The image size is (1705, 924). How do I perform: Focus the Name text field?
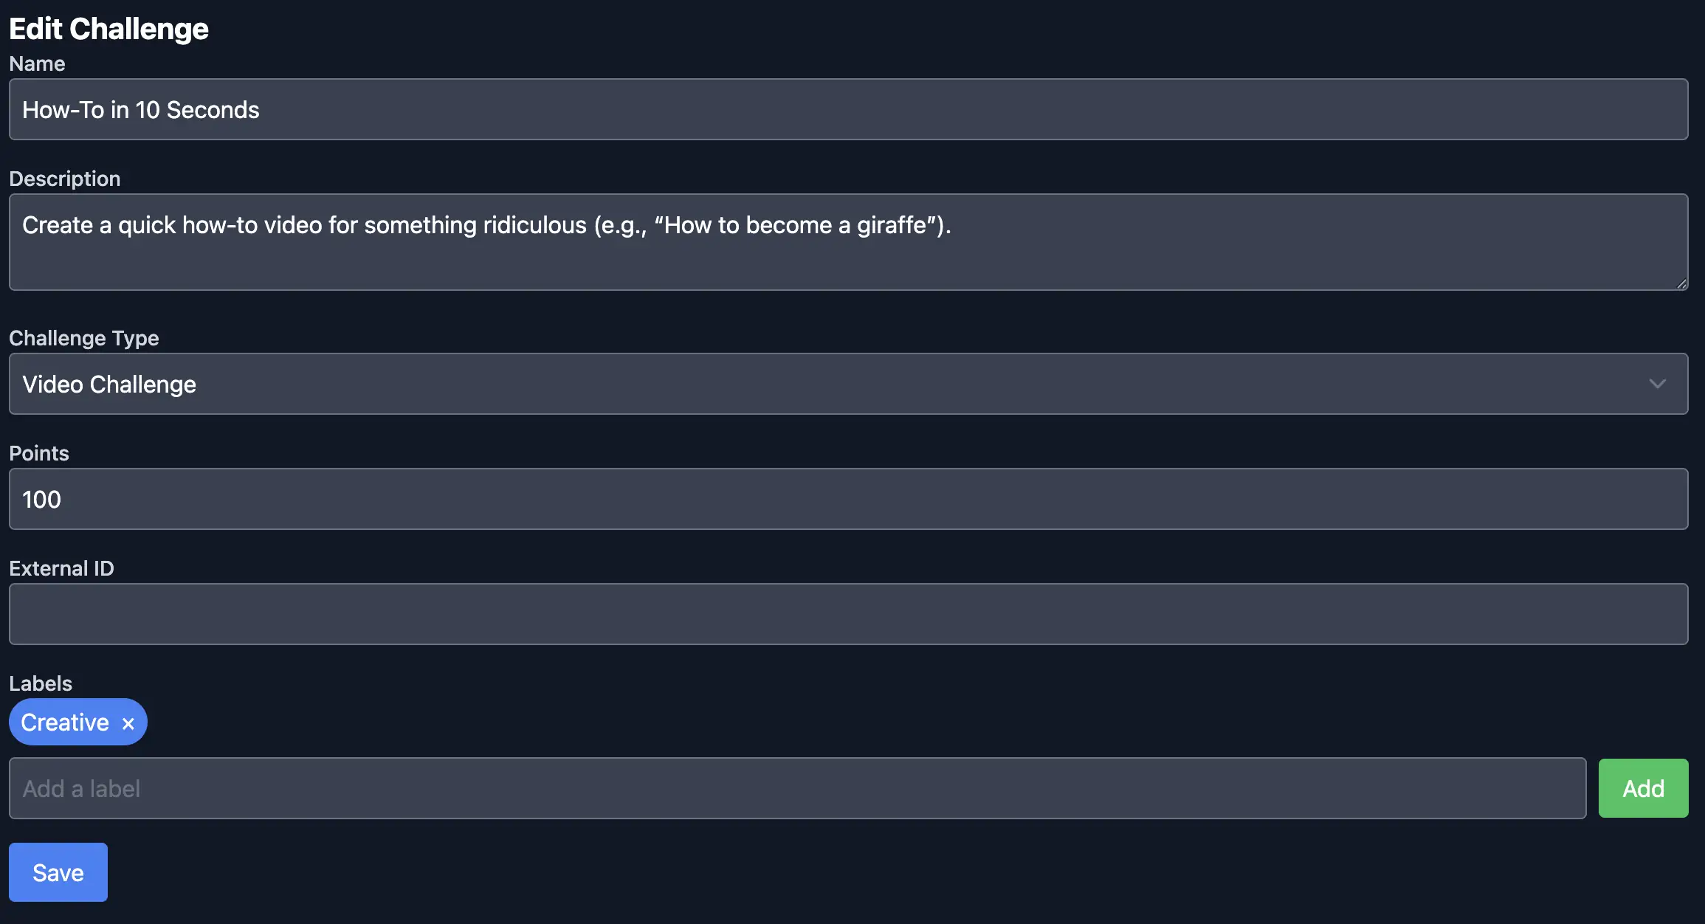click(848, 109)
